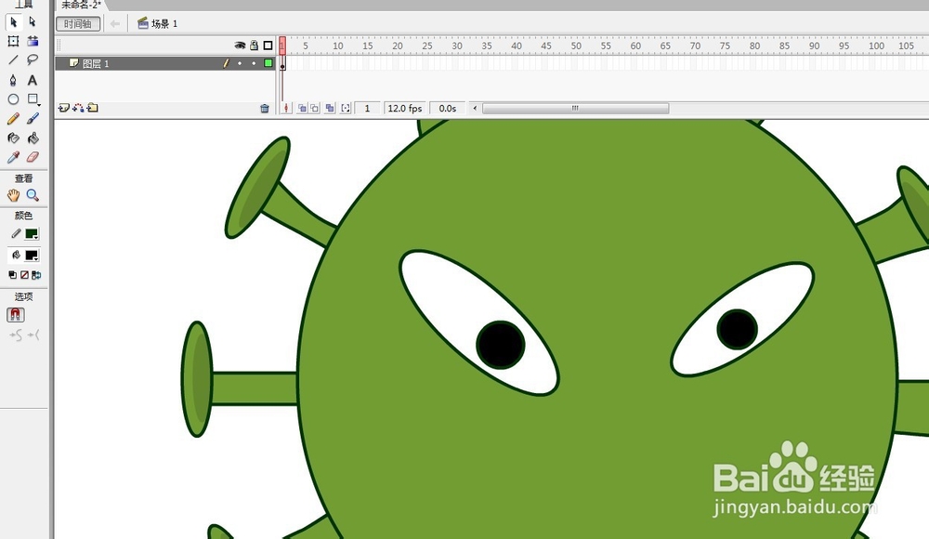Select the Gradient Transform tool

pyautogui.click(x=33, y=41)
